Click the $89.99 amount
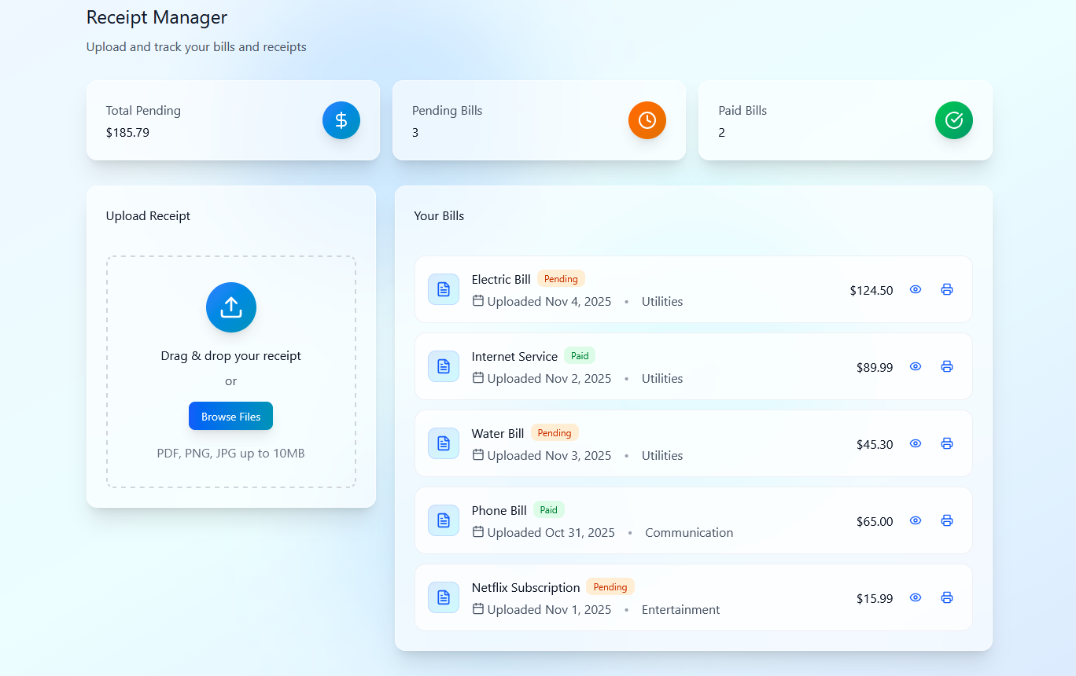The height and width of the screenshot is (676, 1076). click(x=875, y=368)
